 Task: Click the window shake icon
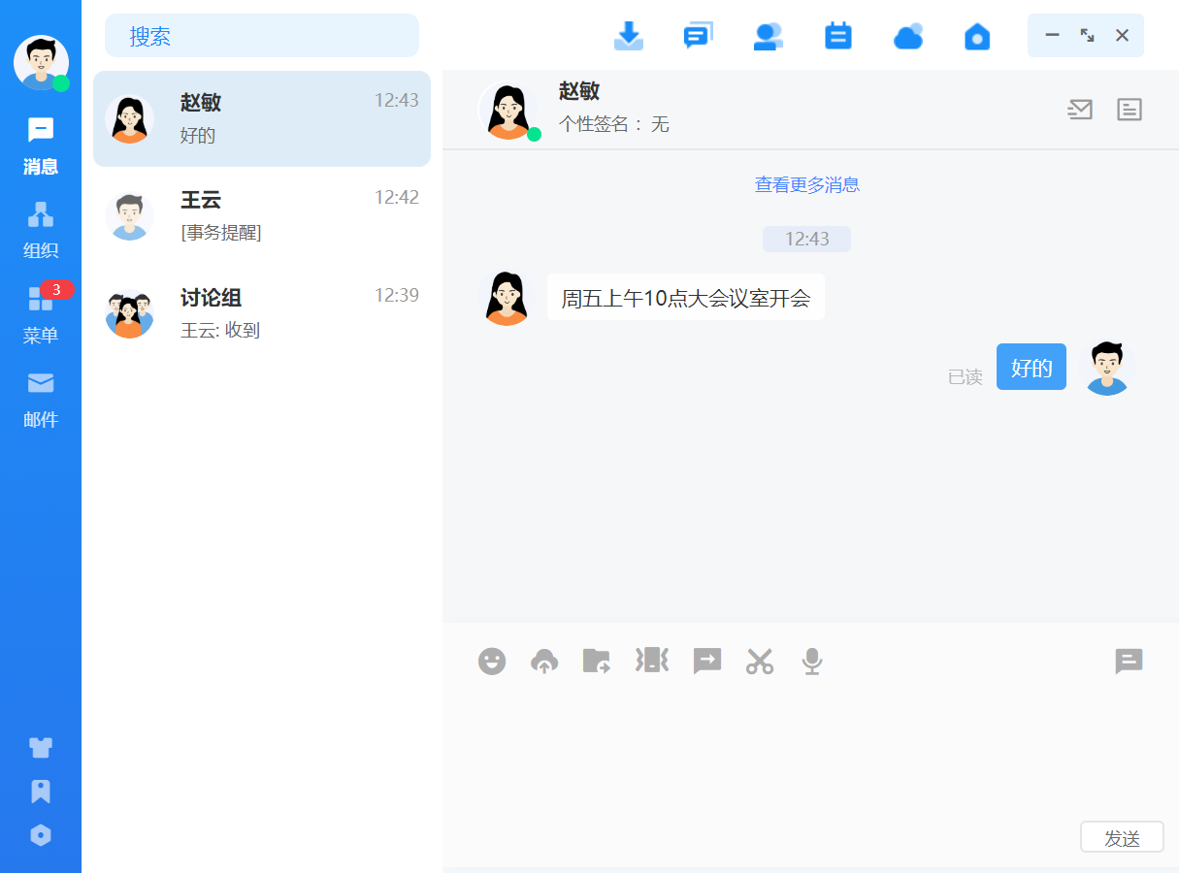click(651, 661)
